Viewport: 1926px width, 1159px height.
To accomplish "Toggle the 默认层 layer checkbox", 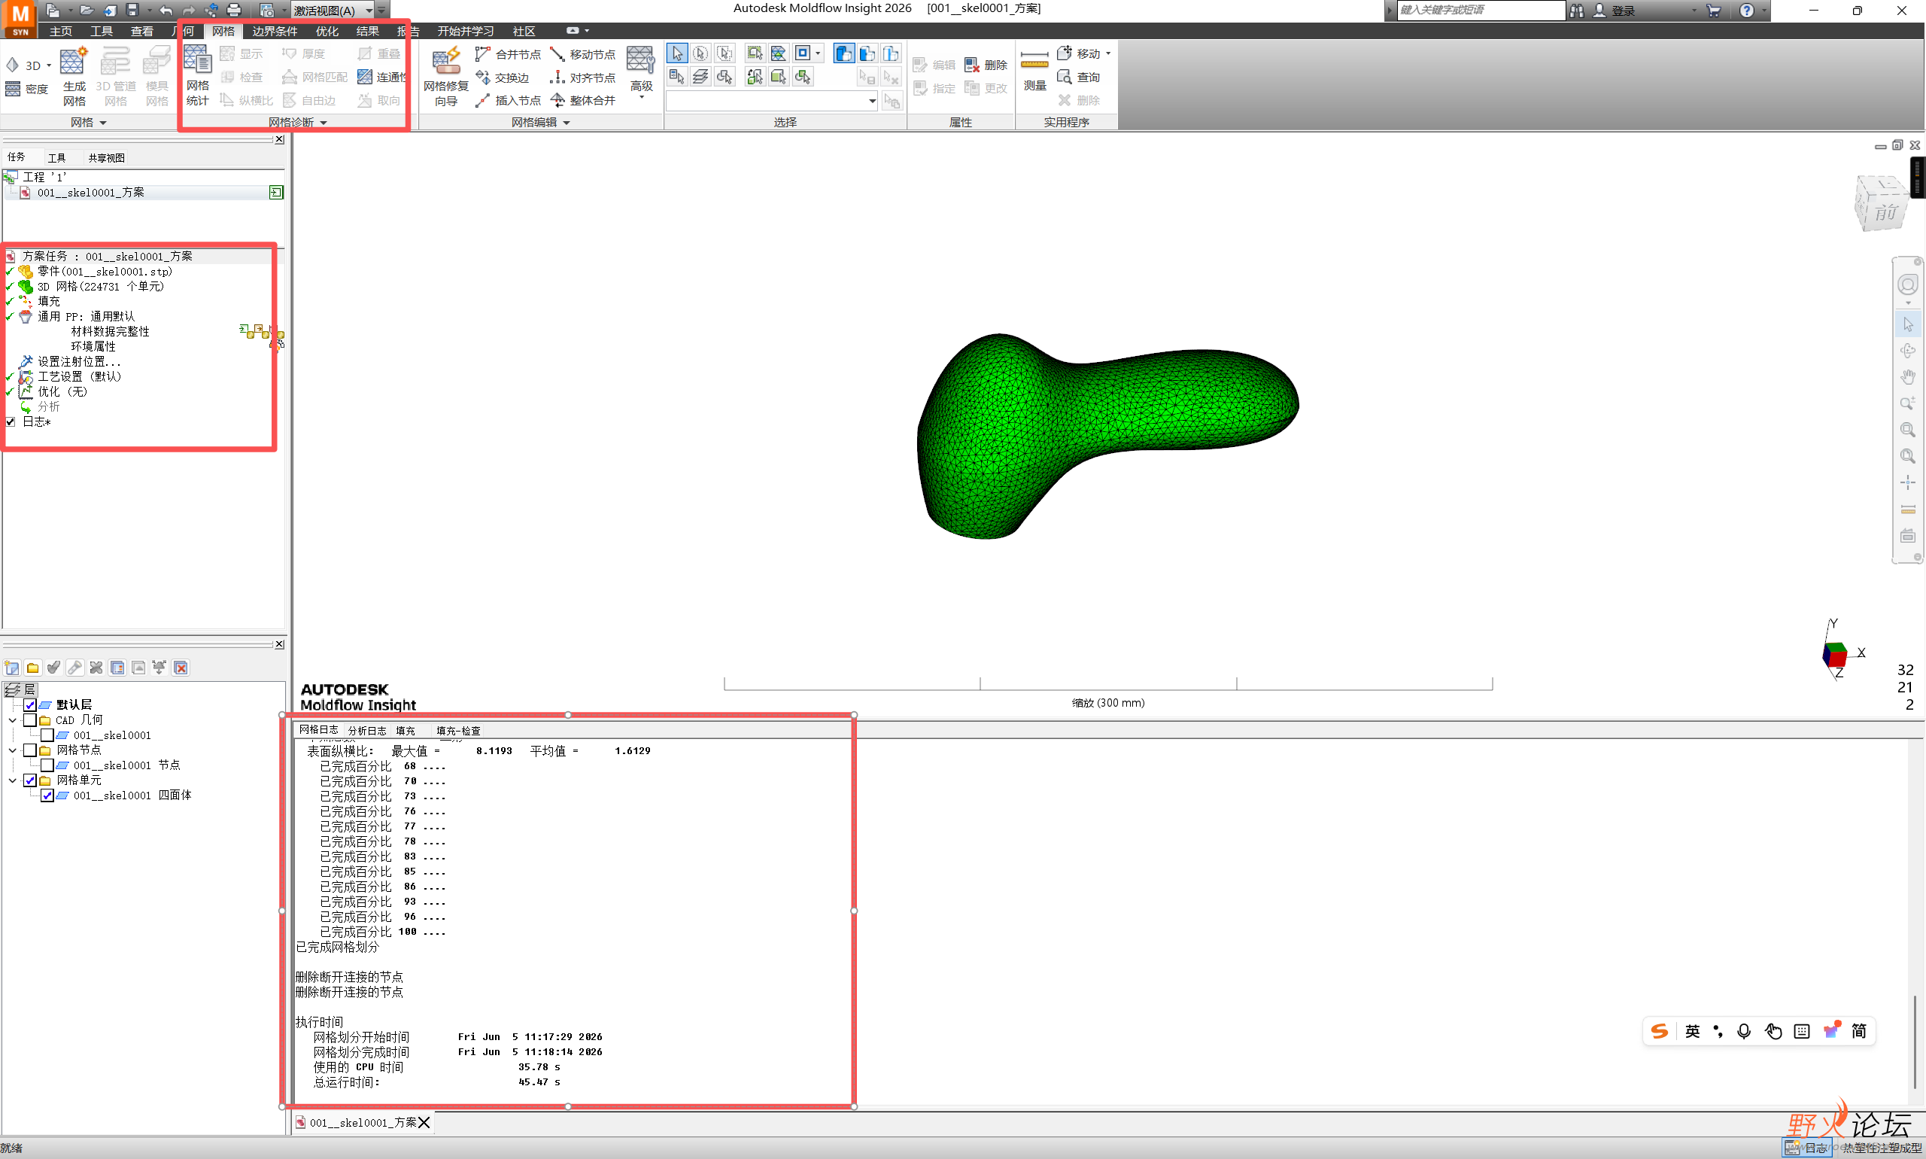I will coord(29,704).
